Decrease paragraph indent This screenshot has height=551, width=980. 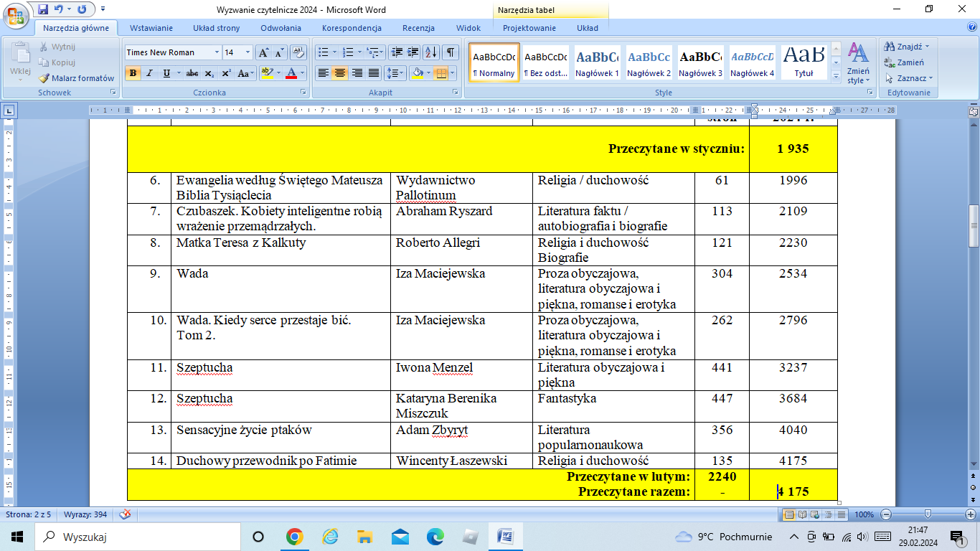click(396, 52)
